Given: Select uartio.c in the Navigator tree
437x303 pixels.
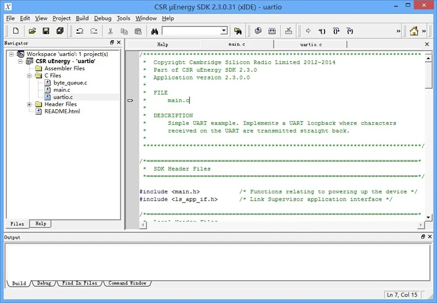Looking at the screenshot, I should click(x=63, y=97).
